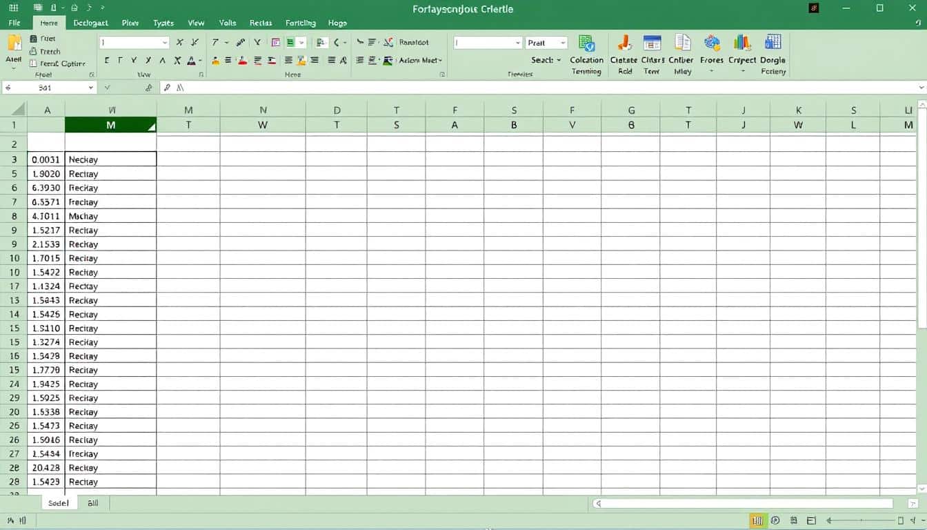Viewport: 927px width, 530px height.
Task: Click column header N
Action: (x=263, y=110)
